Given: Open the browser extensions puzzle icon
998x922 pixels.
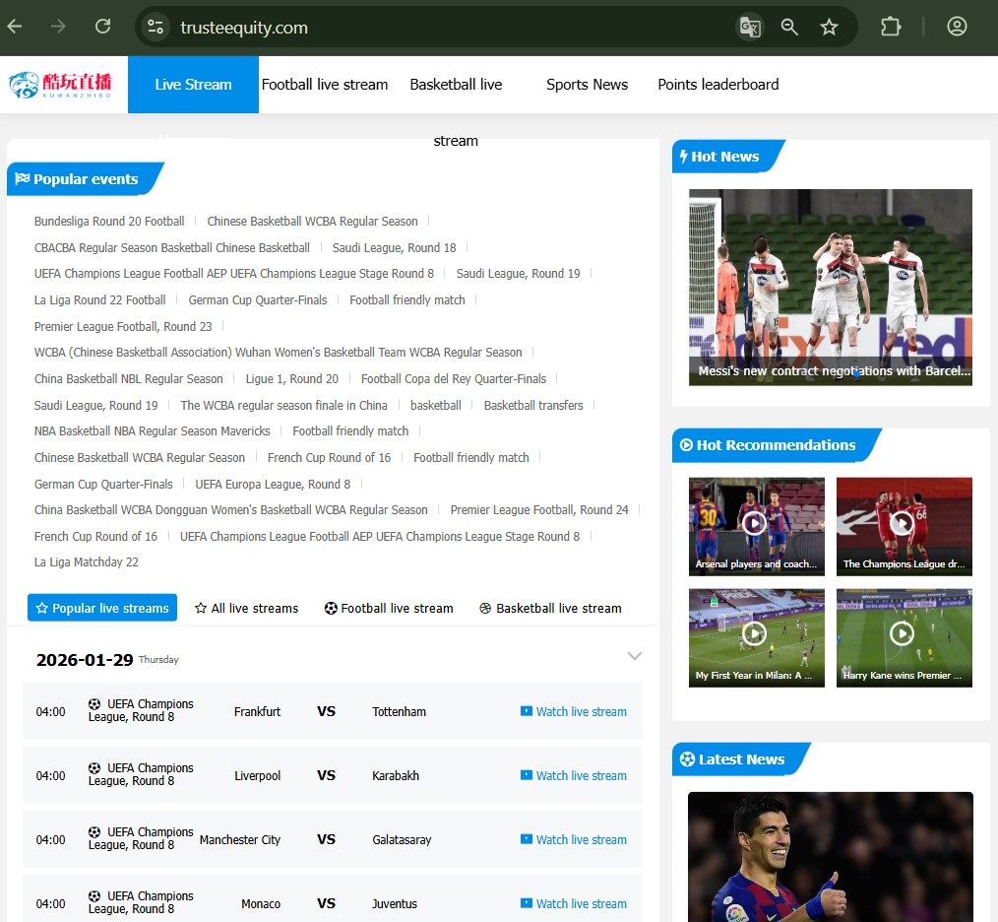Looking at the screenshot, I should pos(891,27).
